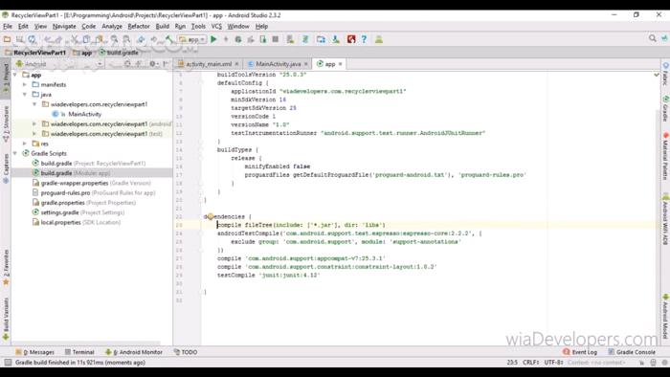Toggle the Build Variants side tab
Image resolution: width=670 pixels, height=377 pixels.
tap(6, 319)
